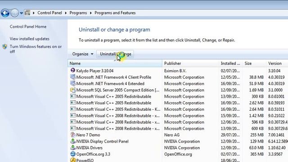Click the .NET Framework 4 Client Profile icon

click(x=73, y=77)
